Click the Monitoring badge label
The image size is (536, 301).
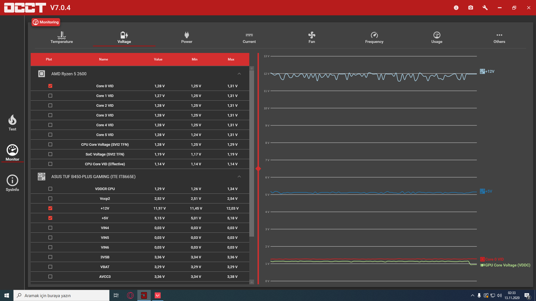click(46, 22)
